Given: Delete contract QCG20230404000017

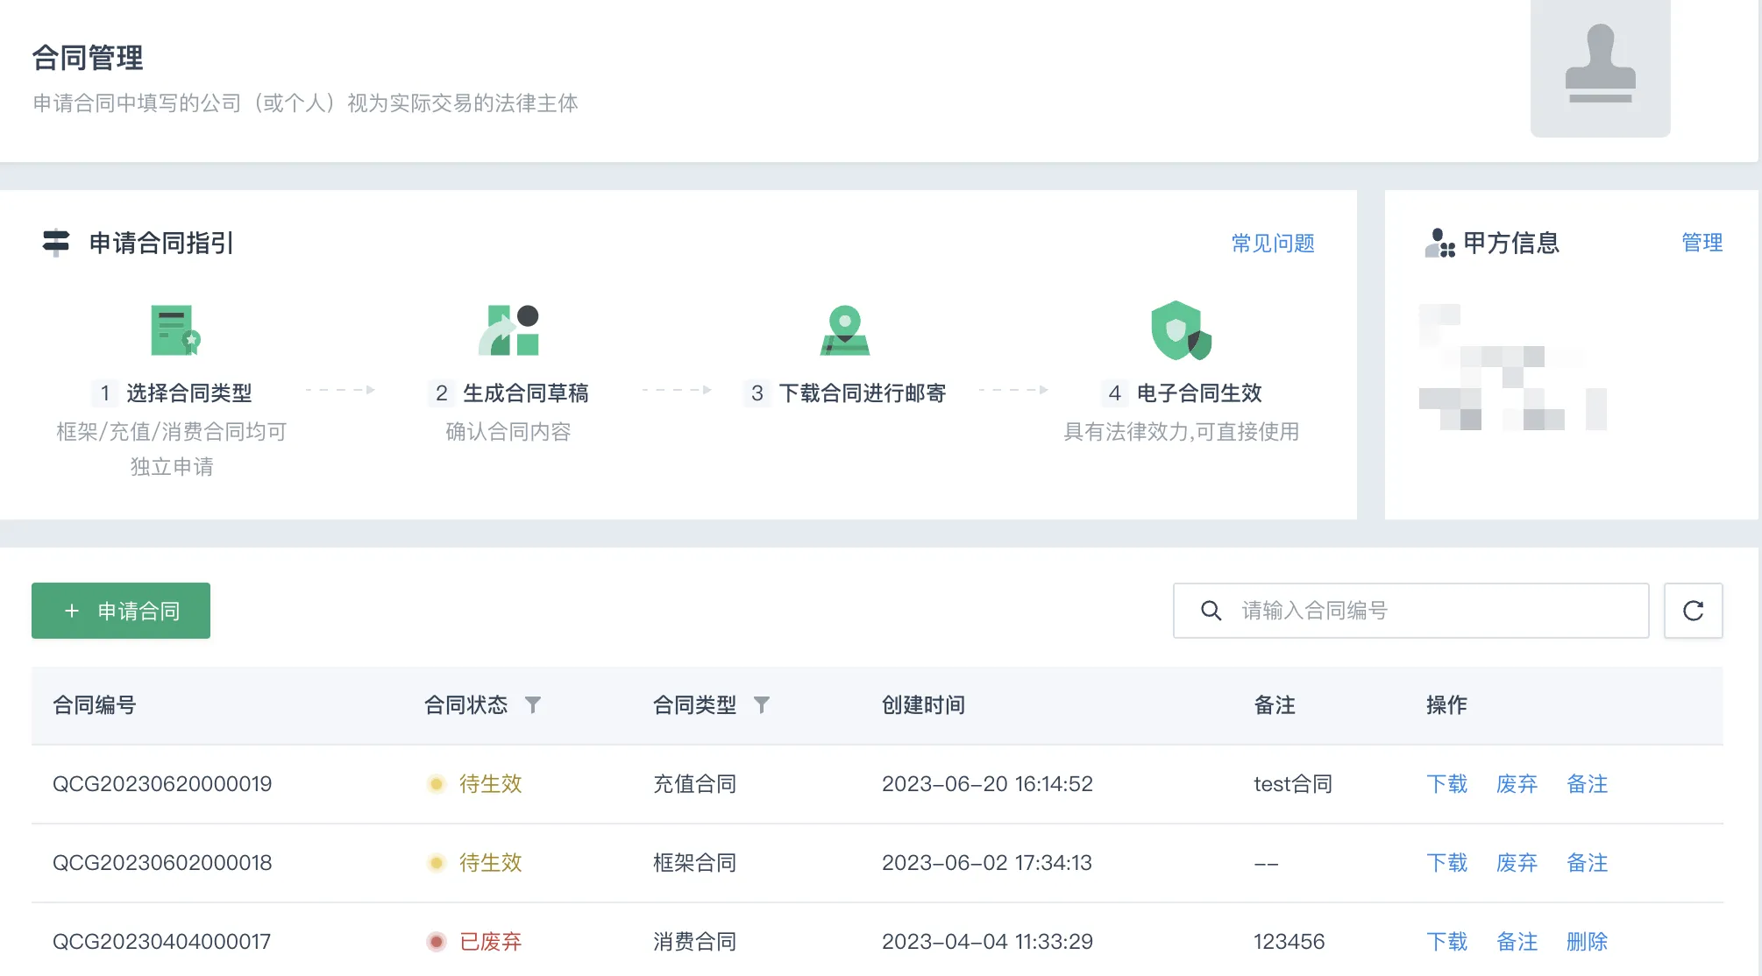Looking at the screenshot, I should click(1587, 941).
